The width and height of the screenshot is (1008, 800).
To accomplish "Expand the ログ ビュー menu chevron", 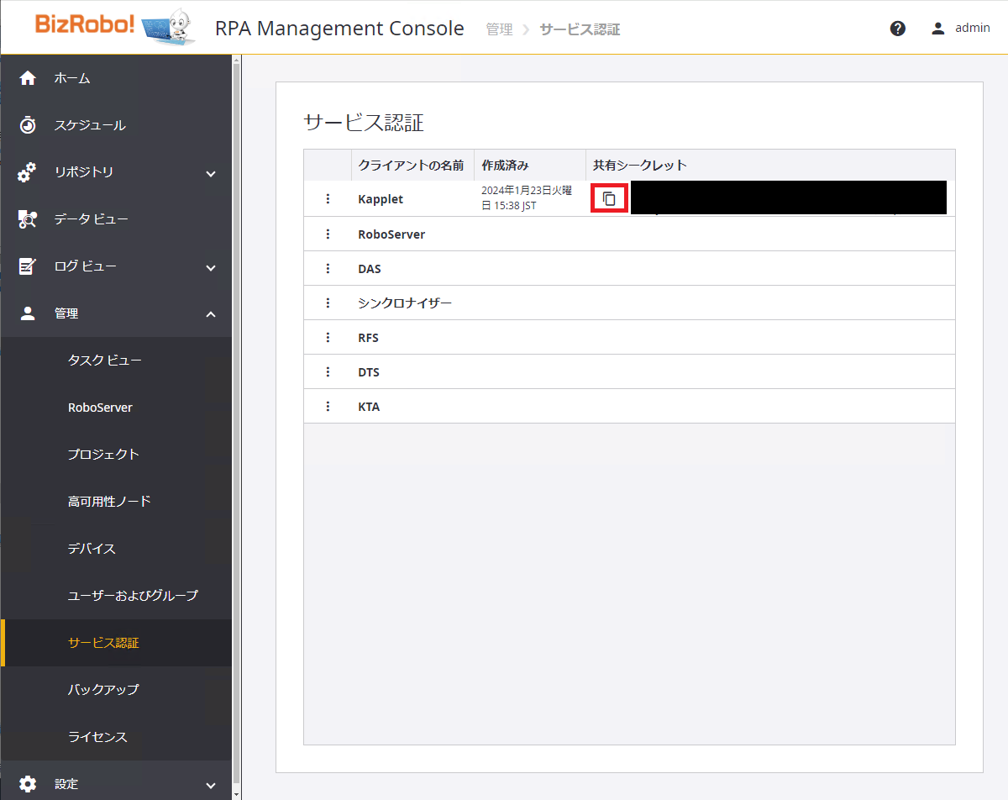I will (211, 267).
